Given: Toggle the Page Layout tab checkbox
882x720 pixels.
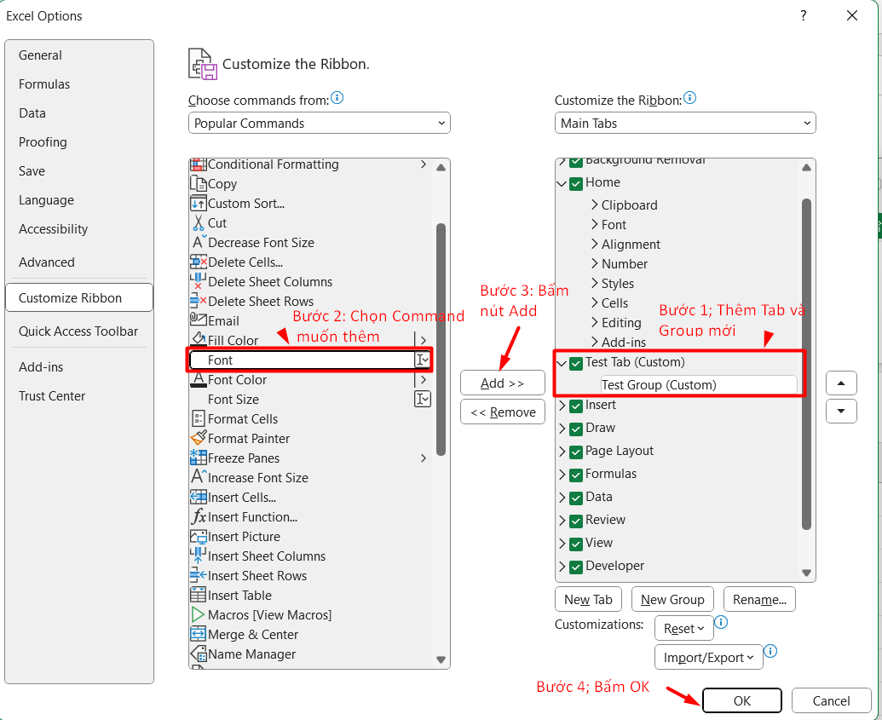Looking at the screenshot, I should pos(576,451).
